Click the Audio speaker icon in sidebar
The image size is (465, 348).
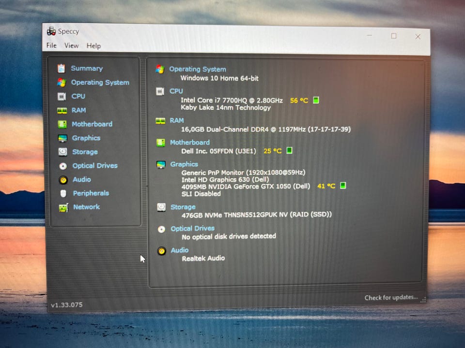(63, 180)
